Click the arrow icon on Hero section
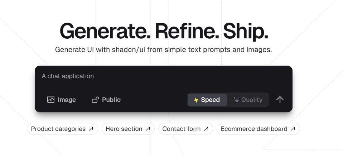The width and height of the screenshot is (343, 156). 148,129
